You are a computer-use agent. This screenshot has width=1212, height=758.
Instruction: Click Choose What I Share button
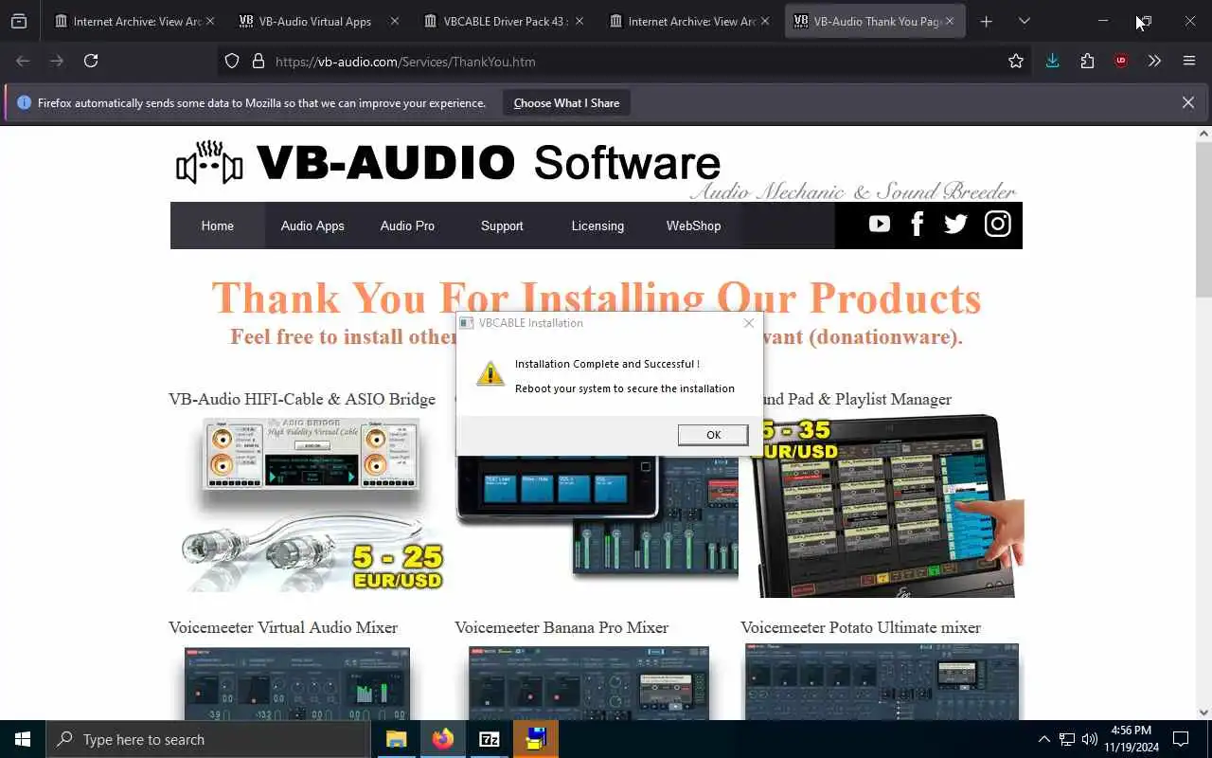566,103
